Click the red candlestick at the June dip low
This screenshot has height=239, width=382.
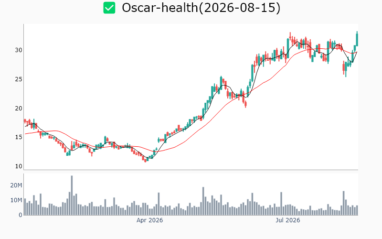(245, 104)
